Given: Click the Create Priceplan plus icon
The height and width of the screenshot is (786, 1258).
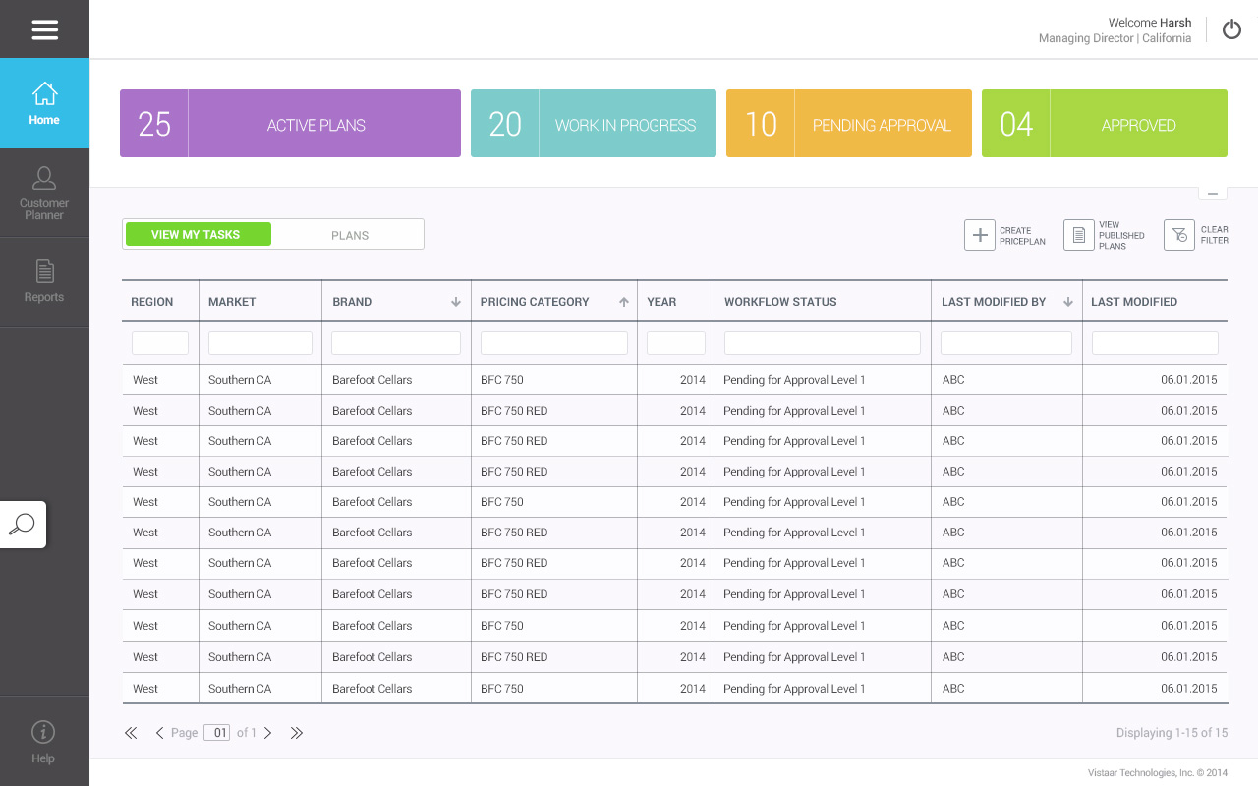Looking at the screenshot, I should (980, 236).
